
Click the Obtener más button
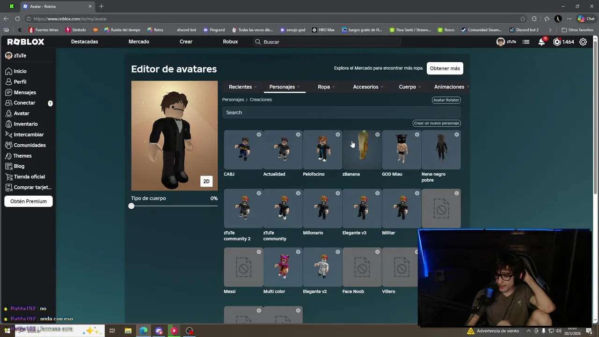[x=445, y=68]
